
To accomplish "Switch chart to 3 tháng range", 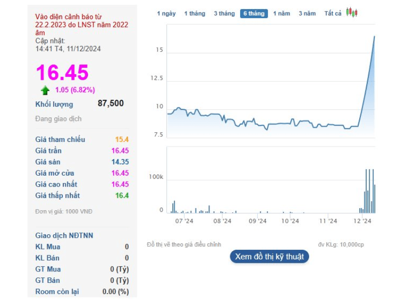I will 224,14.
